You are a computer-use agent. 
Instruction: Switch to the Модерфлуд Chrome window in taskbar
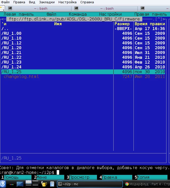click(x=147, y=184)
